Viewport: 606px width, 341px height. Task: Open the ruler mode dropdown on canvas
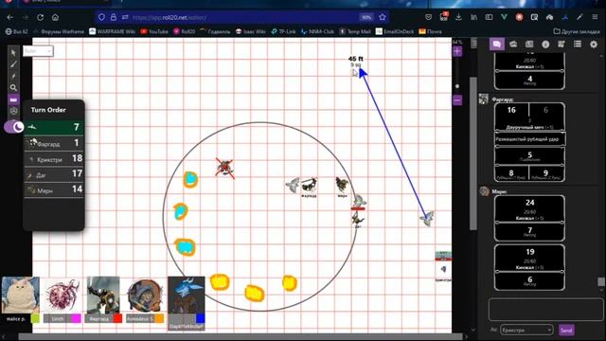click(x=38, y=51)
